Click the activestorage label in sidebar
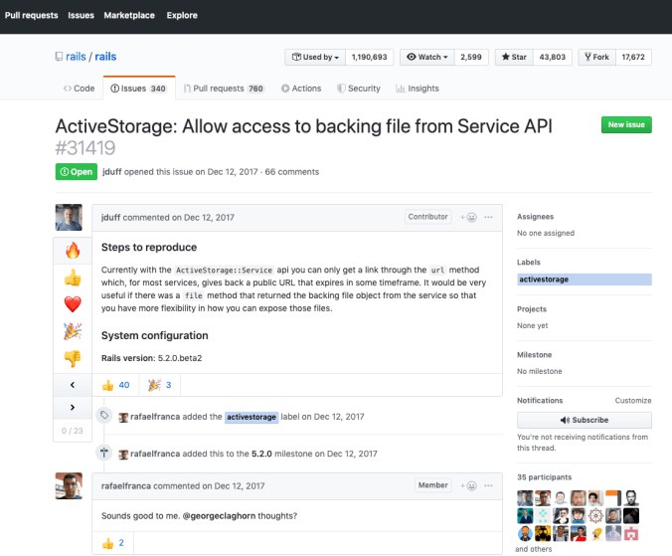This screenshot has height=556, width=672. 543,279
